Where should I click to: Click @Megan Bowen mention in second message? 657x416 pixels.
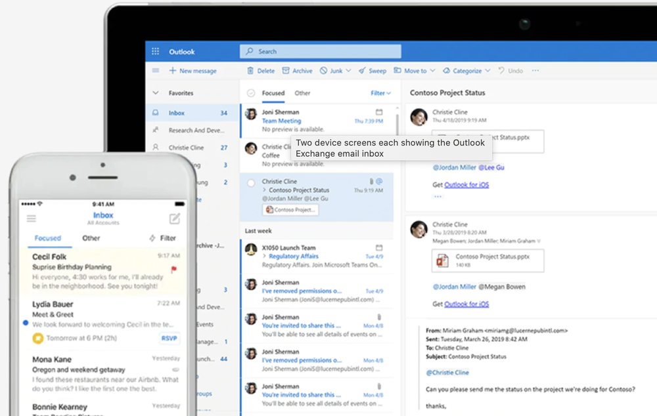(501, 287)
